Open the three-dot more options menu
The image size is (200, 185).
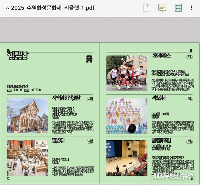pos(191,8)
